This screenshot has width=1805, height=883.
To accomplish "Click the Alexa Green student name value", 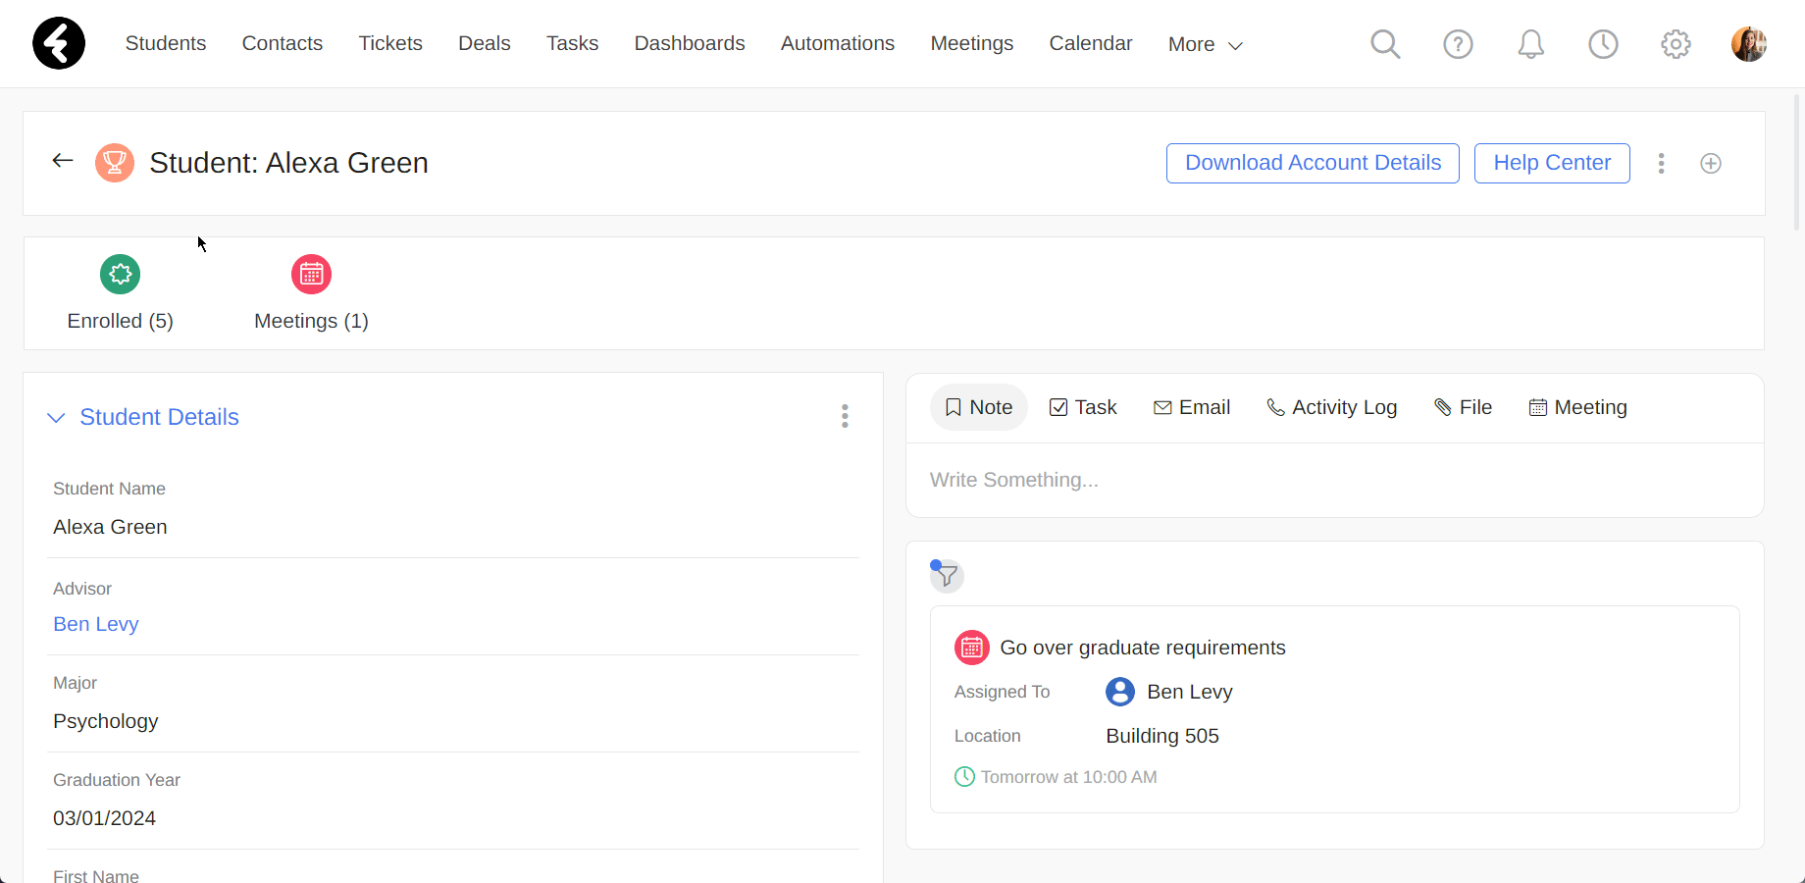I will click(x=110, y=527).
